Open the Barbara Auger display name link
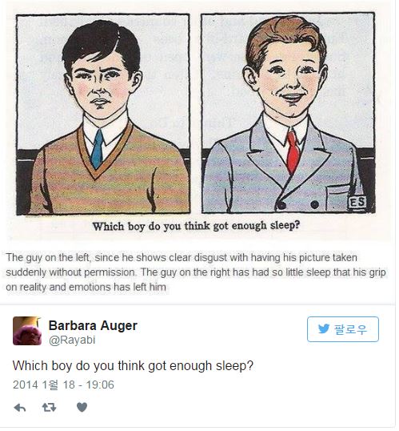The height and width of the screenshot is (431, 399). tap(93, 326)
